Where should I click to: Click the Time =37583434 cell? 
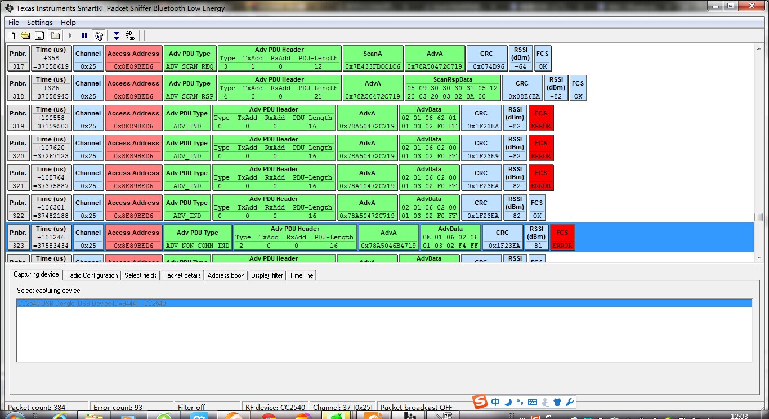[x=52, y=237]
